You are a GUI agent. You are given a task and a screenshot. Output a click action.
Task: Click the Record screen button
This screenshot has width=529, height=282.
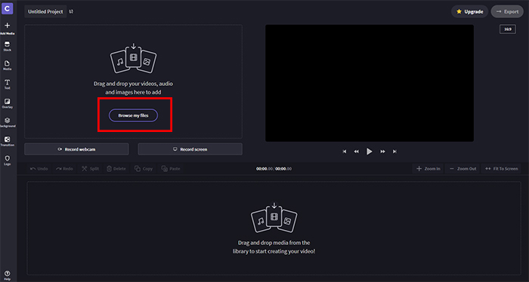[190, 149]
